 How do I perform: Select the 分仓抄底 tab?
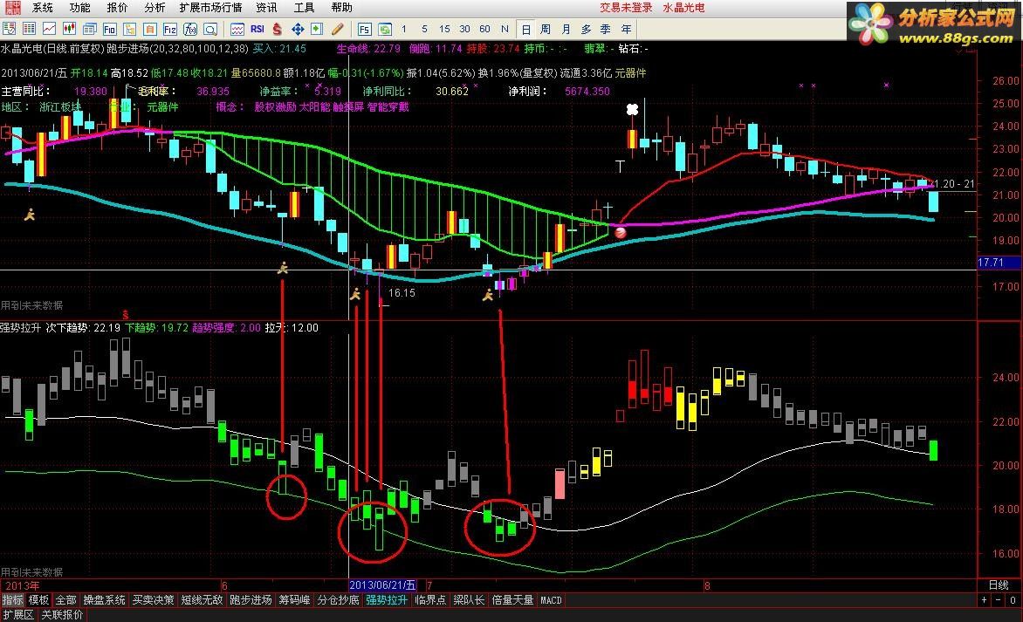pos(338,600)
